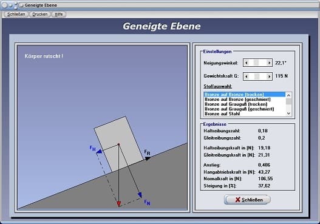The height and width of the screenshot is (224, 320).
Task: Click the Geneigte Ebene window title text
Action: (x=41, y=5)
